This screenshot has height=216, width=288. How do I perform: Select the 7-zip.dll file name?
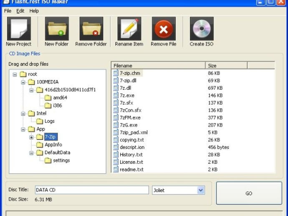tap(128, 80)
